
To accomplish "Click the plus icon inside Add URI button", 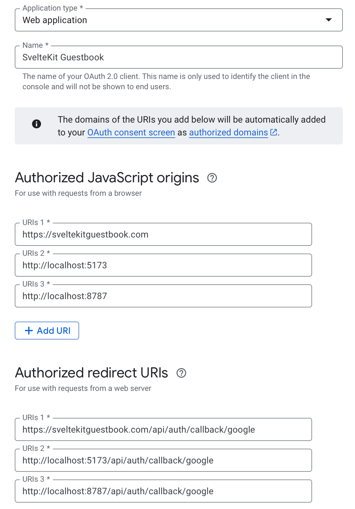I will pyautogui.click(x=29, y=330).
